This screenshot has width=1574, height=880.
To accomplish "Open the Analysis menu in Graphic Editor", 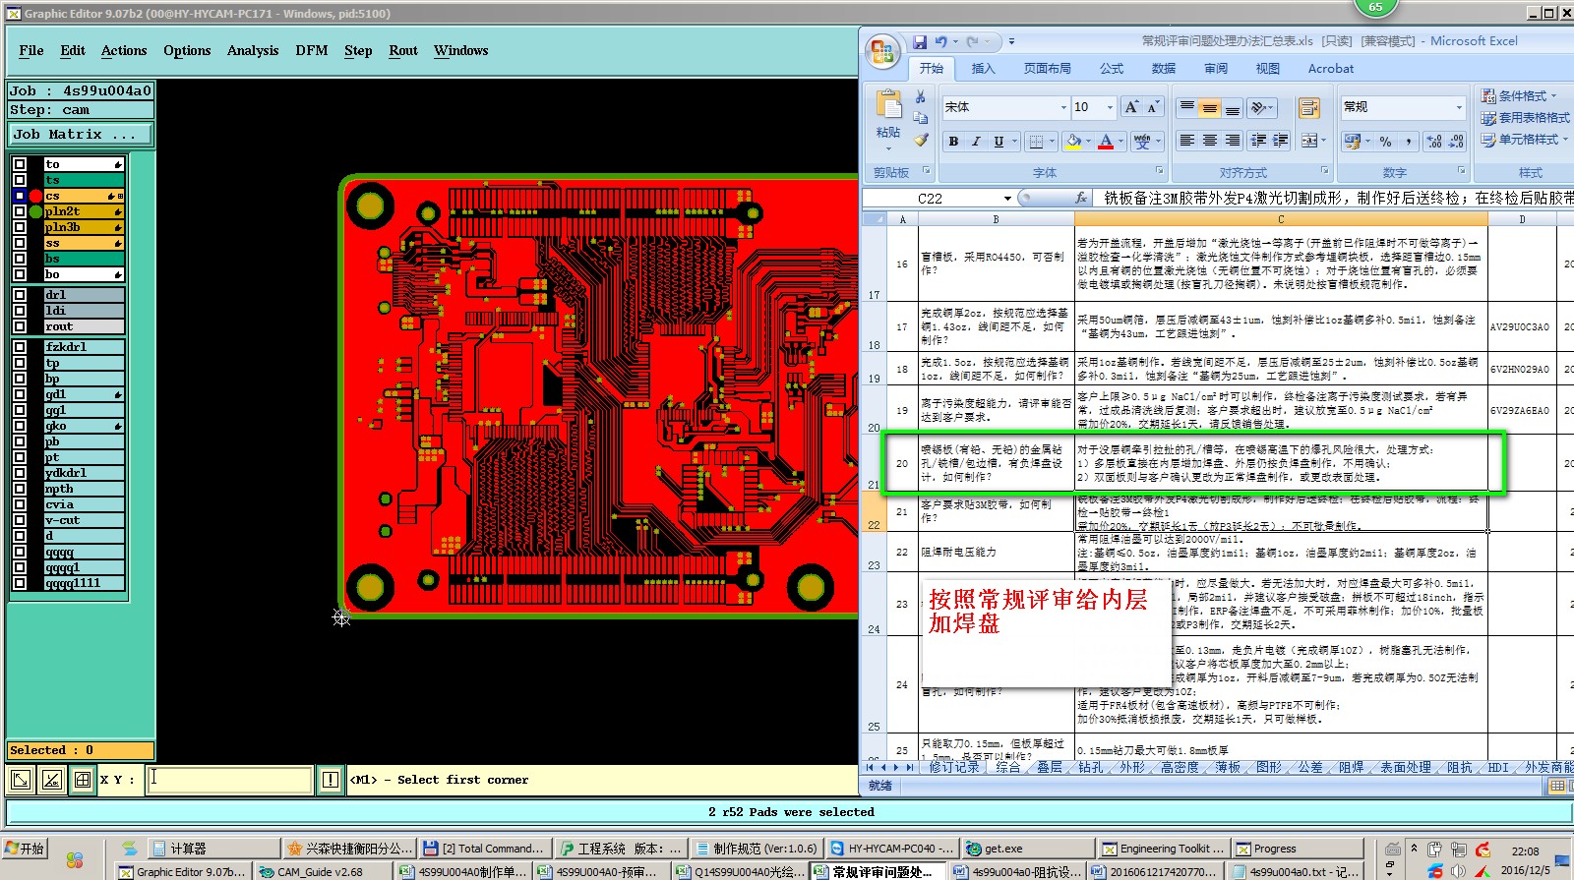I will point(253,50).
